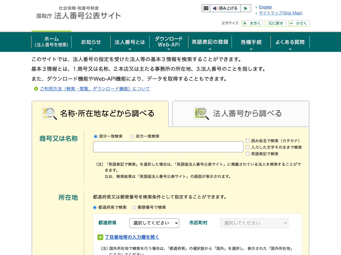Expand the 英語表記の登録 menu
341x255 pixels.
[x=210, y=42]
